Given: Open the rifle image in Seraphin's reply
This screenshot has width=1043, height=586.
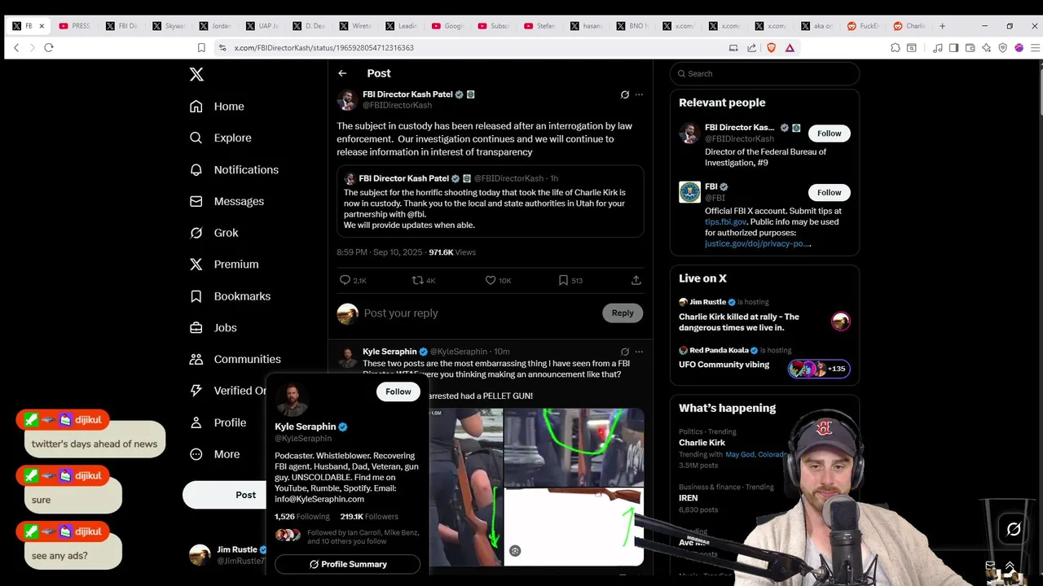Looking at the screenshot, I should point(574,527).
